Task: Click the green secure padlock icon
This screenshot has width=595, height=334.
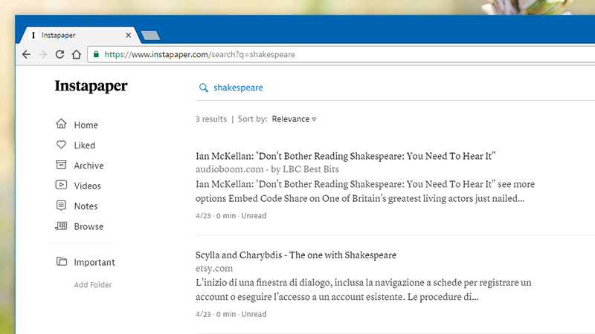Action: [96, 54]
